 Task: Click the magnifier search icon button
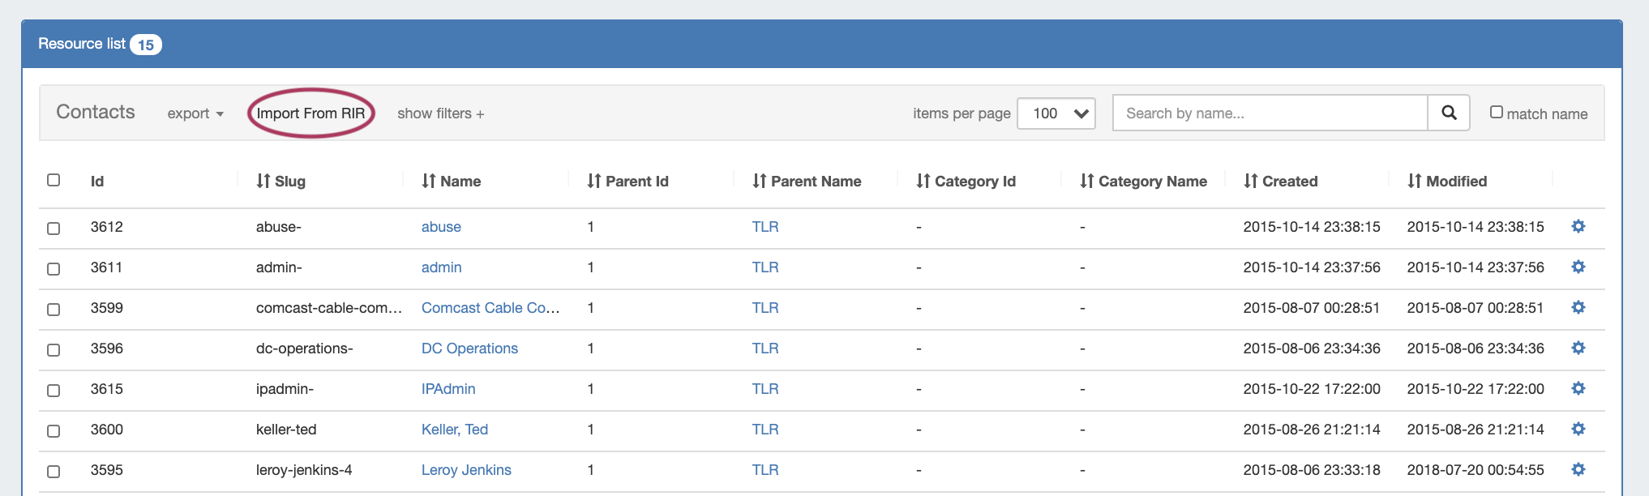point(1449,113)
